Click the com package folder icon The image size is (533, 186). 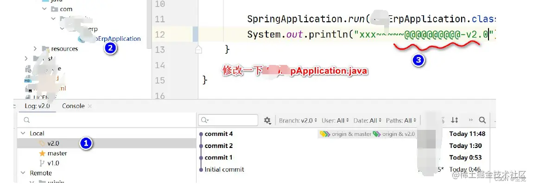coord(54,9)
